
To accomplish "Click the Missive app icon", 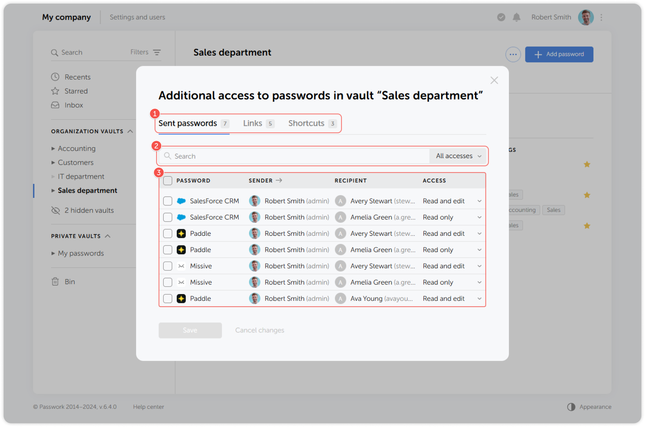I will (181, 266).
